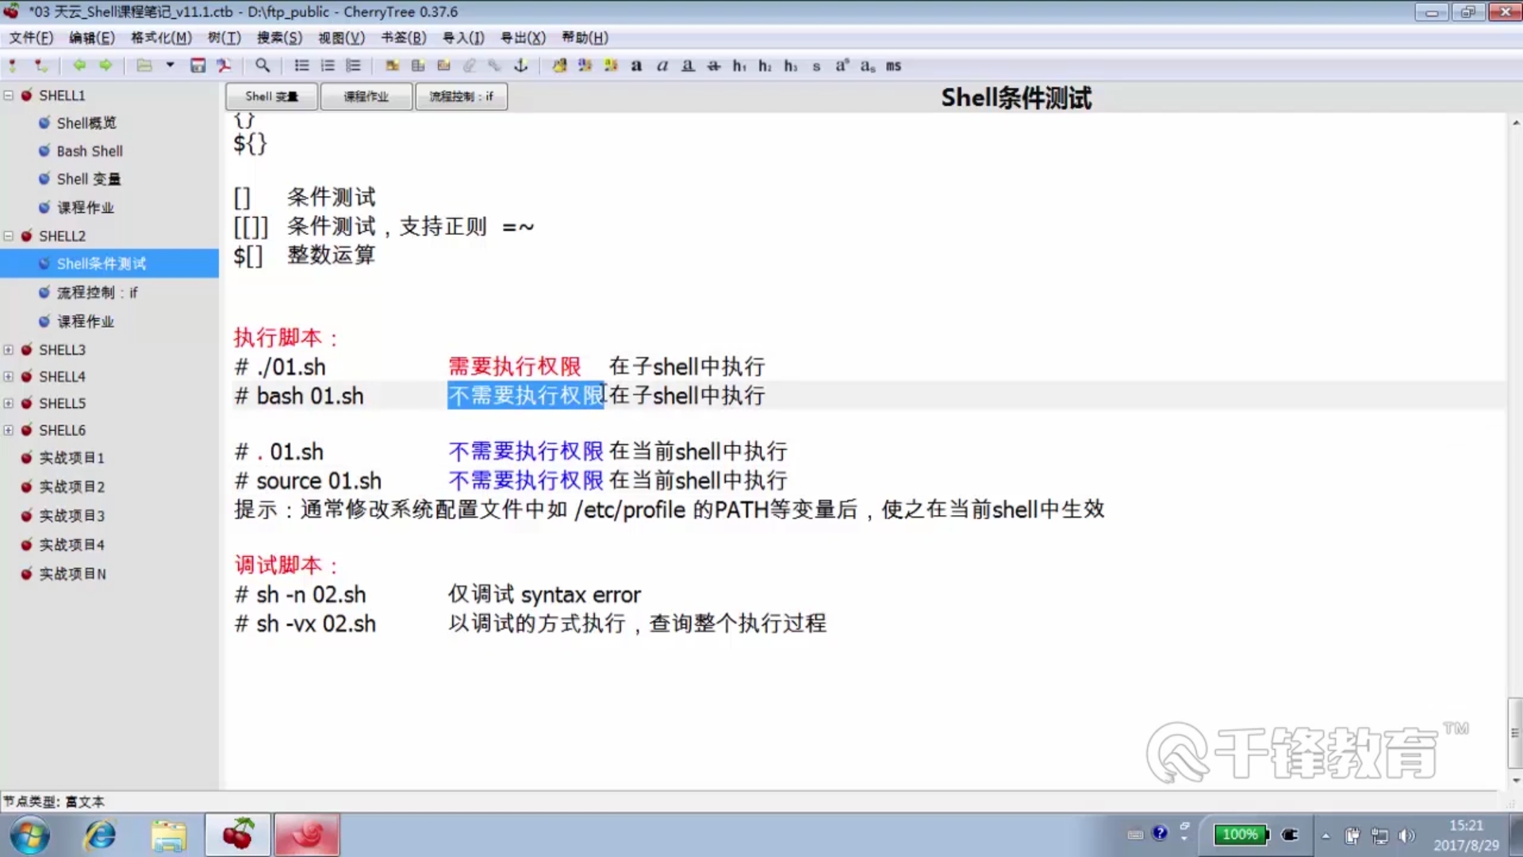Open the 书签(B) menu
Screen dimensions: 1523x857
tap(403, 37)
